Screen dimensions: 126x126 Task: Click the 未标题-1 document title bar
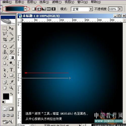tap(66, 16)
